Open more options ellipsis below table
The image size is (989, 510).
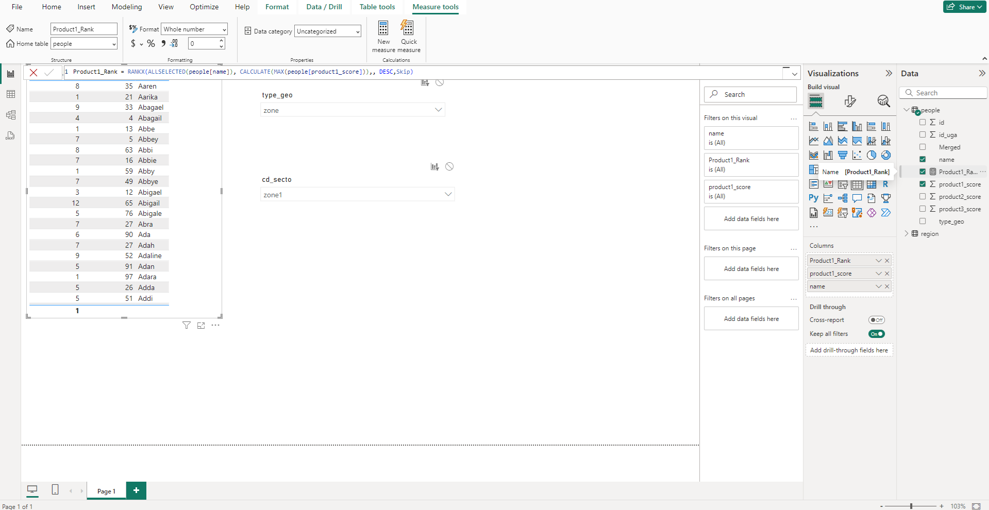click(215, 325)
